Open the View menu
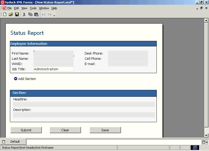 point(24,8)
